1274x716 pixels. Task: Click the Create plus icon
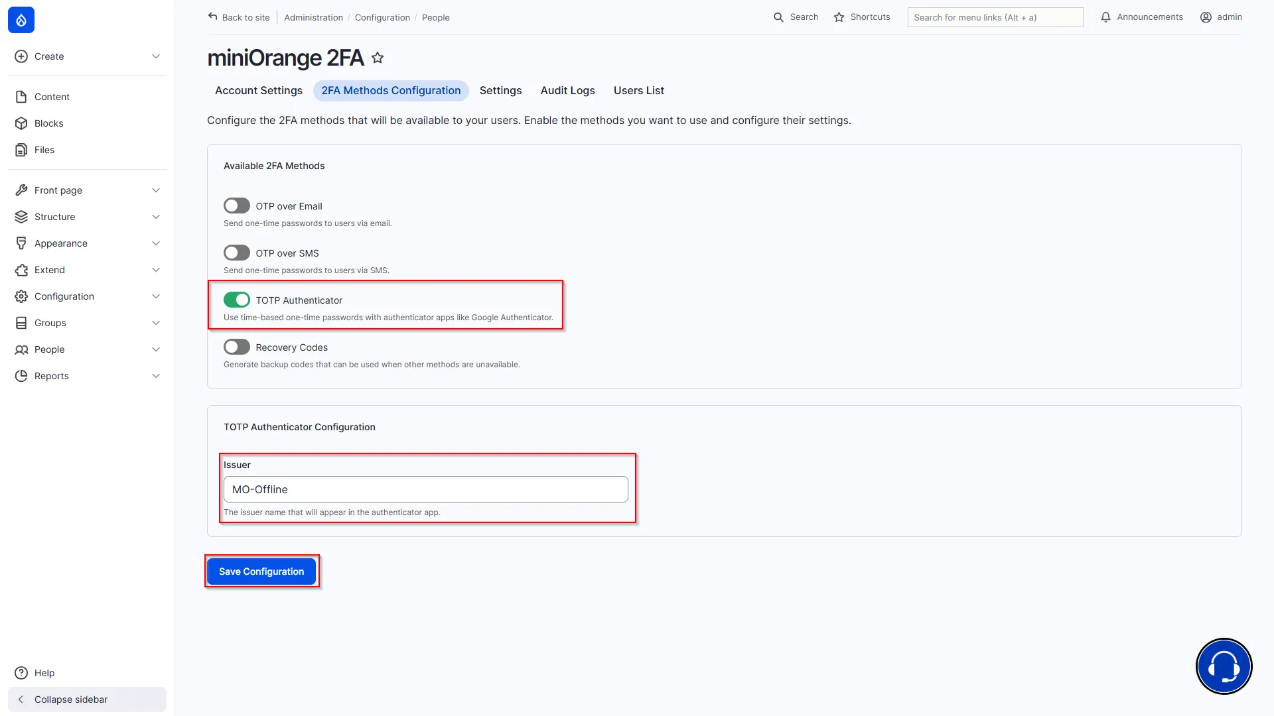click(21, 56)
